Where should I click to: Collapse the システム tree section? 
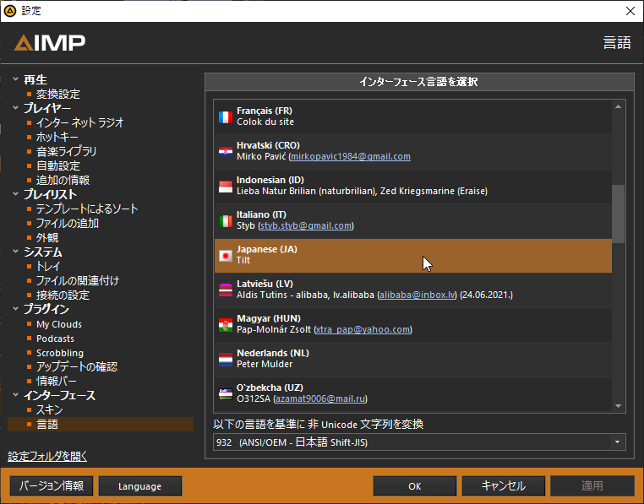[x=15, y=252]
